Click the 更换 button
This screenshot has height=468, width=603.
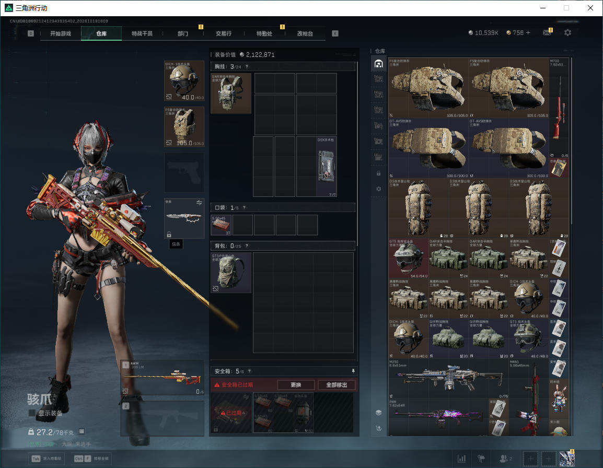pos(296,385)
